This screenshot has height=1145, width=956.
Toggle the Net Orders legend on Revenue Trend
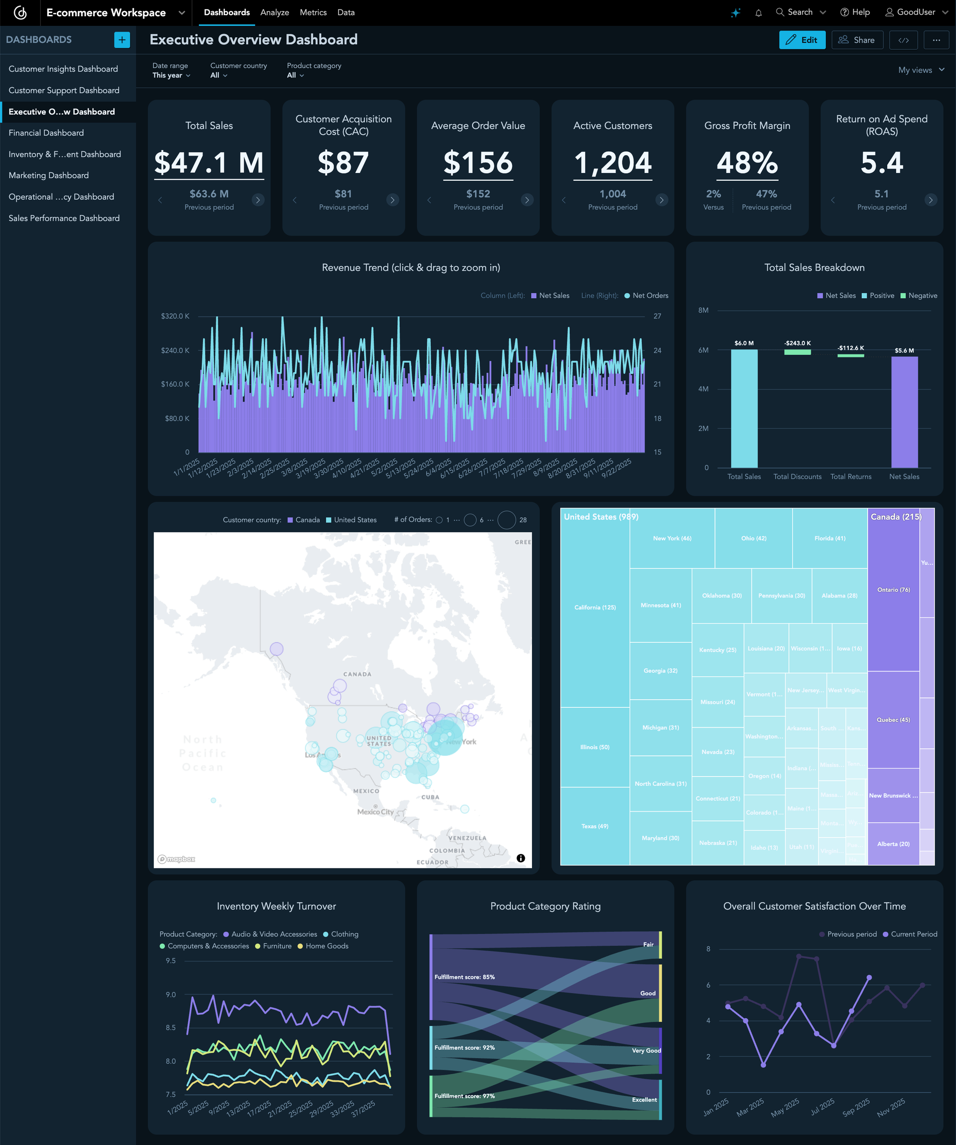pos(645,295)
